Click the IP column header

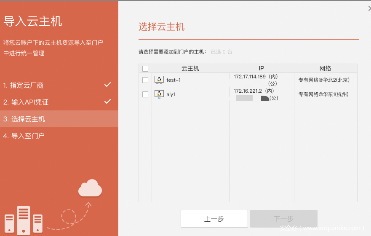(x=262, y=68)
